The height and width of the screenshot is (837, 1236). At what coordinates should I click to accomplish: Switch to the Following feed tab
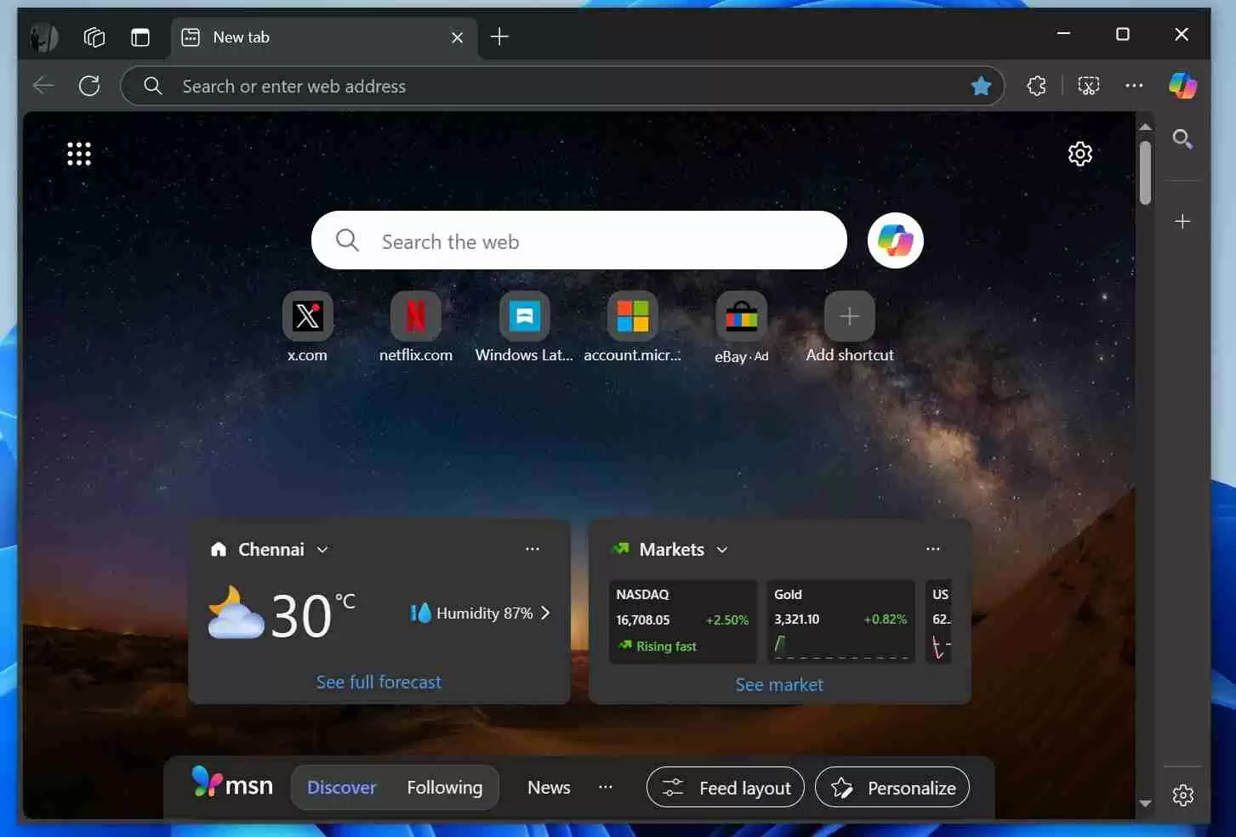click(444, 787)
